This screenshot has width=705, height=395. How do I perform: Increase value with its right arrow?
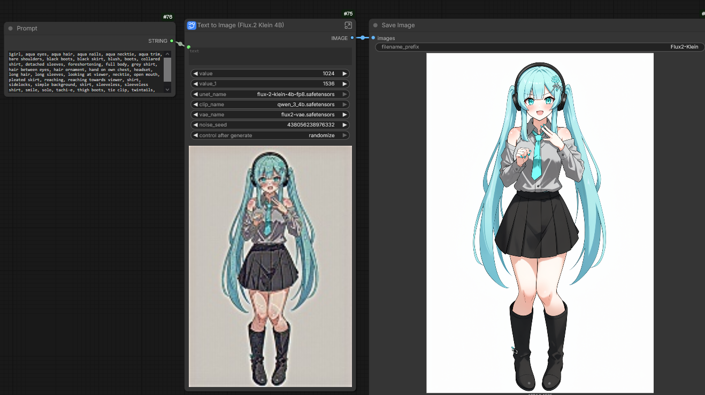coord(345,74)
